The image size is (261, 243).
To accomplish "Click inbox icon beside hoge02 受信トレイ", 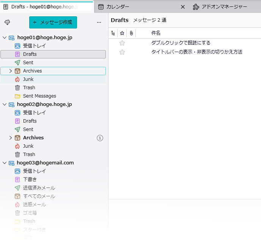I will pos(17,113).
